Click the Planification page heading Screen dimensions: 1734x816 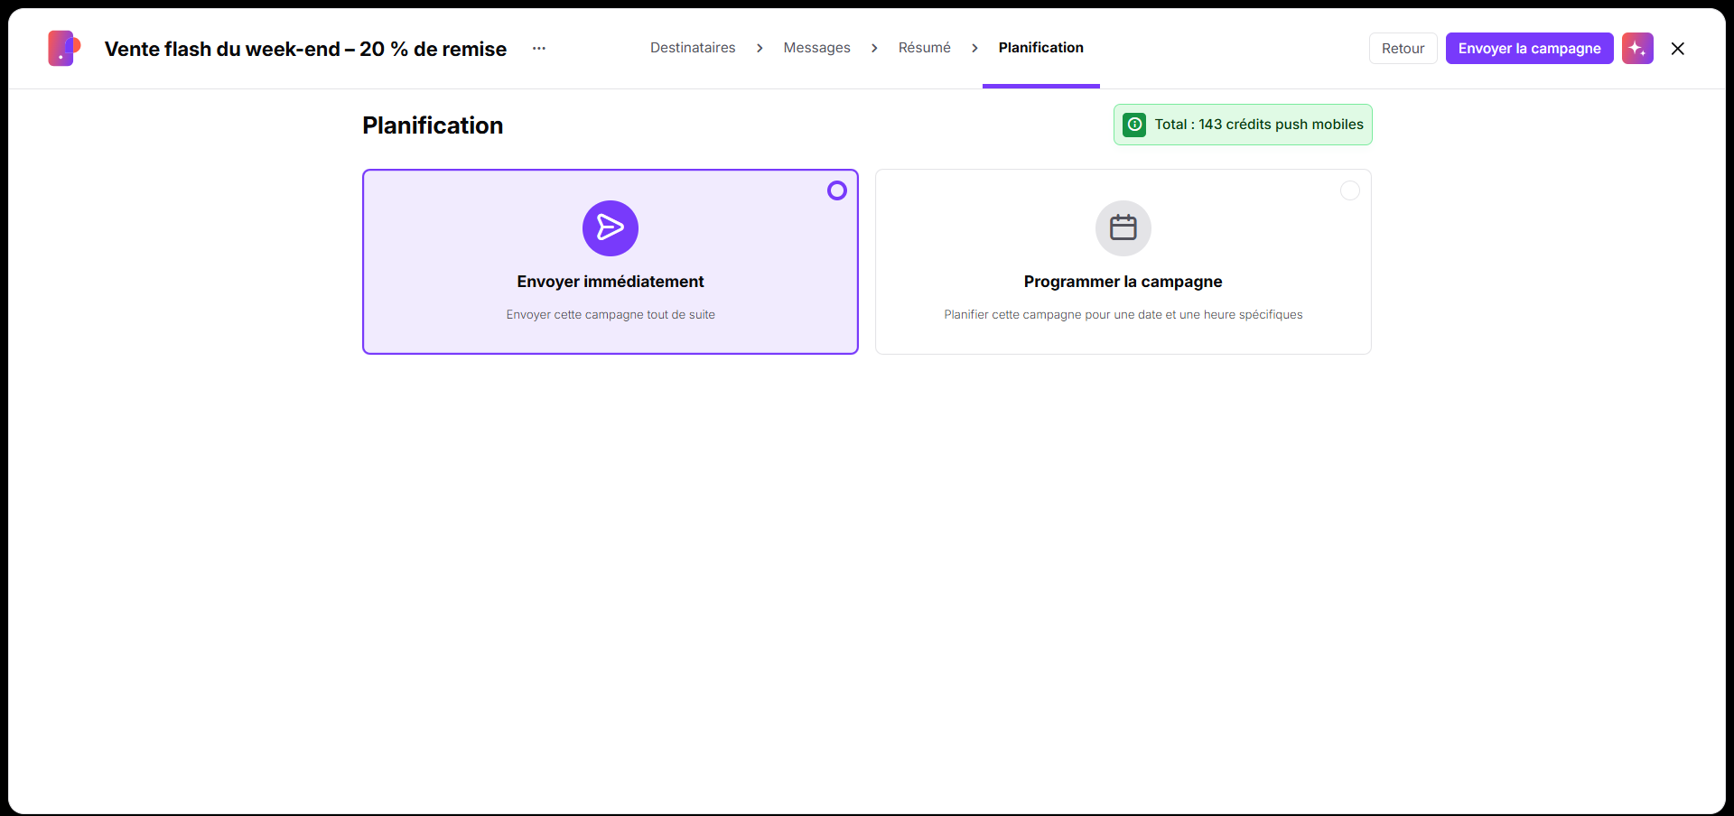(x=433, y=125)
